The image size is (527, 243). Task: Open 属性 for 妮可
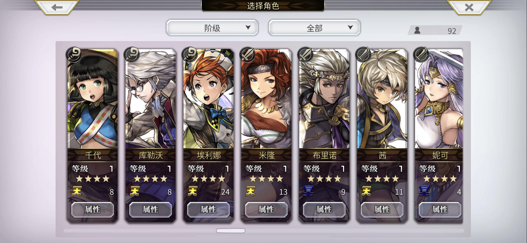(x=440, y=210)
